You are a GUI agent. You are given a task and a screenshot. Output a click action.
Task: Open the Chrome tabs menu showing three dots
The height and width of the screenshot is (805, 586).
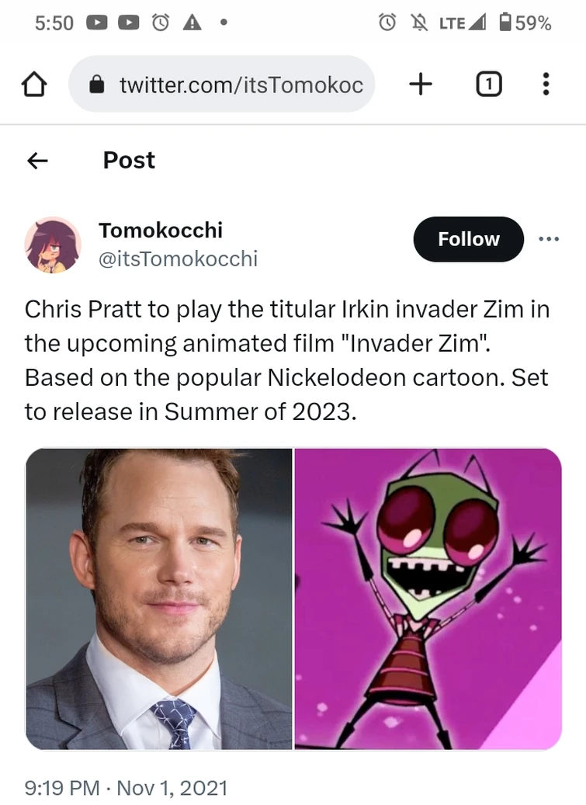[546, 84]
